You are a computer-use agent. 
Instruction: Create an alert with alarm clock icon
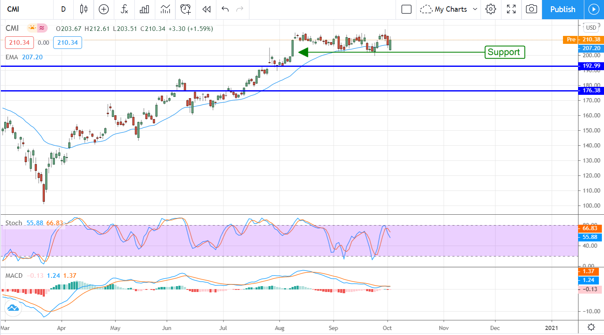[x=185, y=9]
